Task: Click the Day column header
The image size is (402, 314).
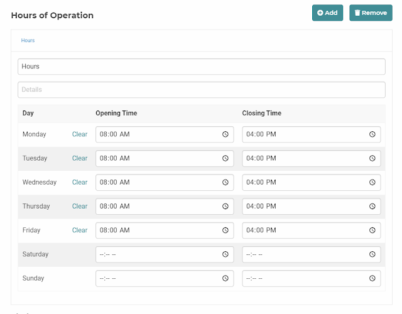Action: 28,113
